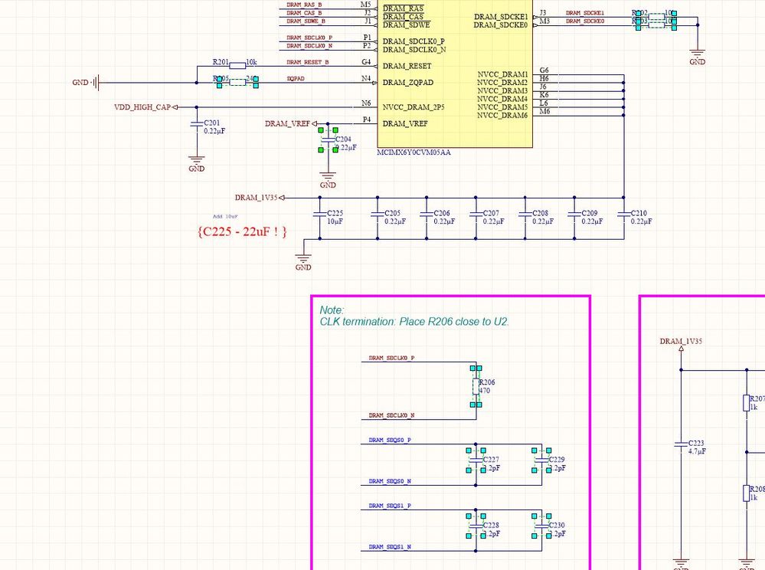Screen dimensions: 765x570
Task: Click the GND symbol under capacitor bank
Action: pos(303,262)
